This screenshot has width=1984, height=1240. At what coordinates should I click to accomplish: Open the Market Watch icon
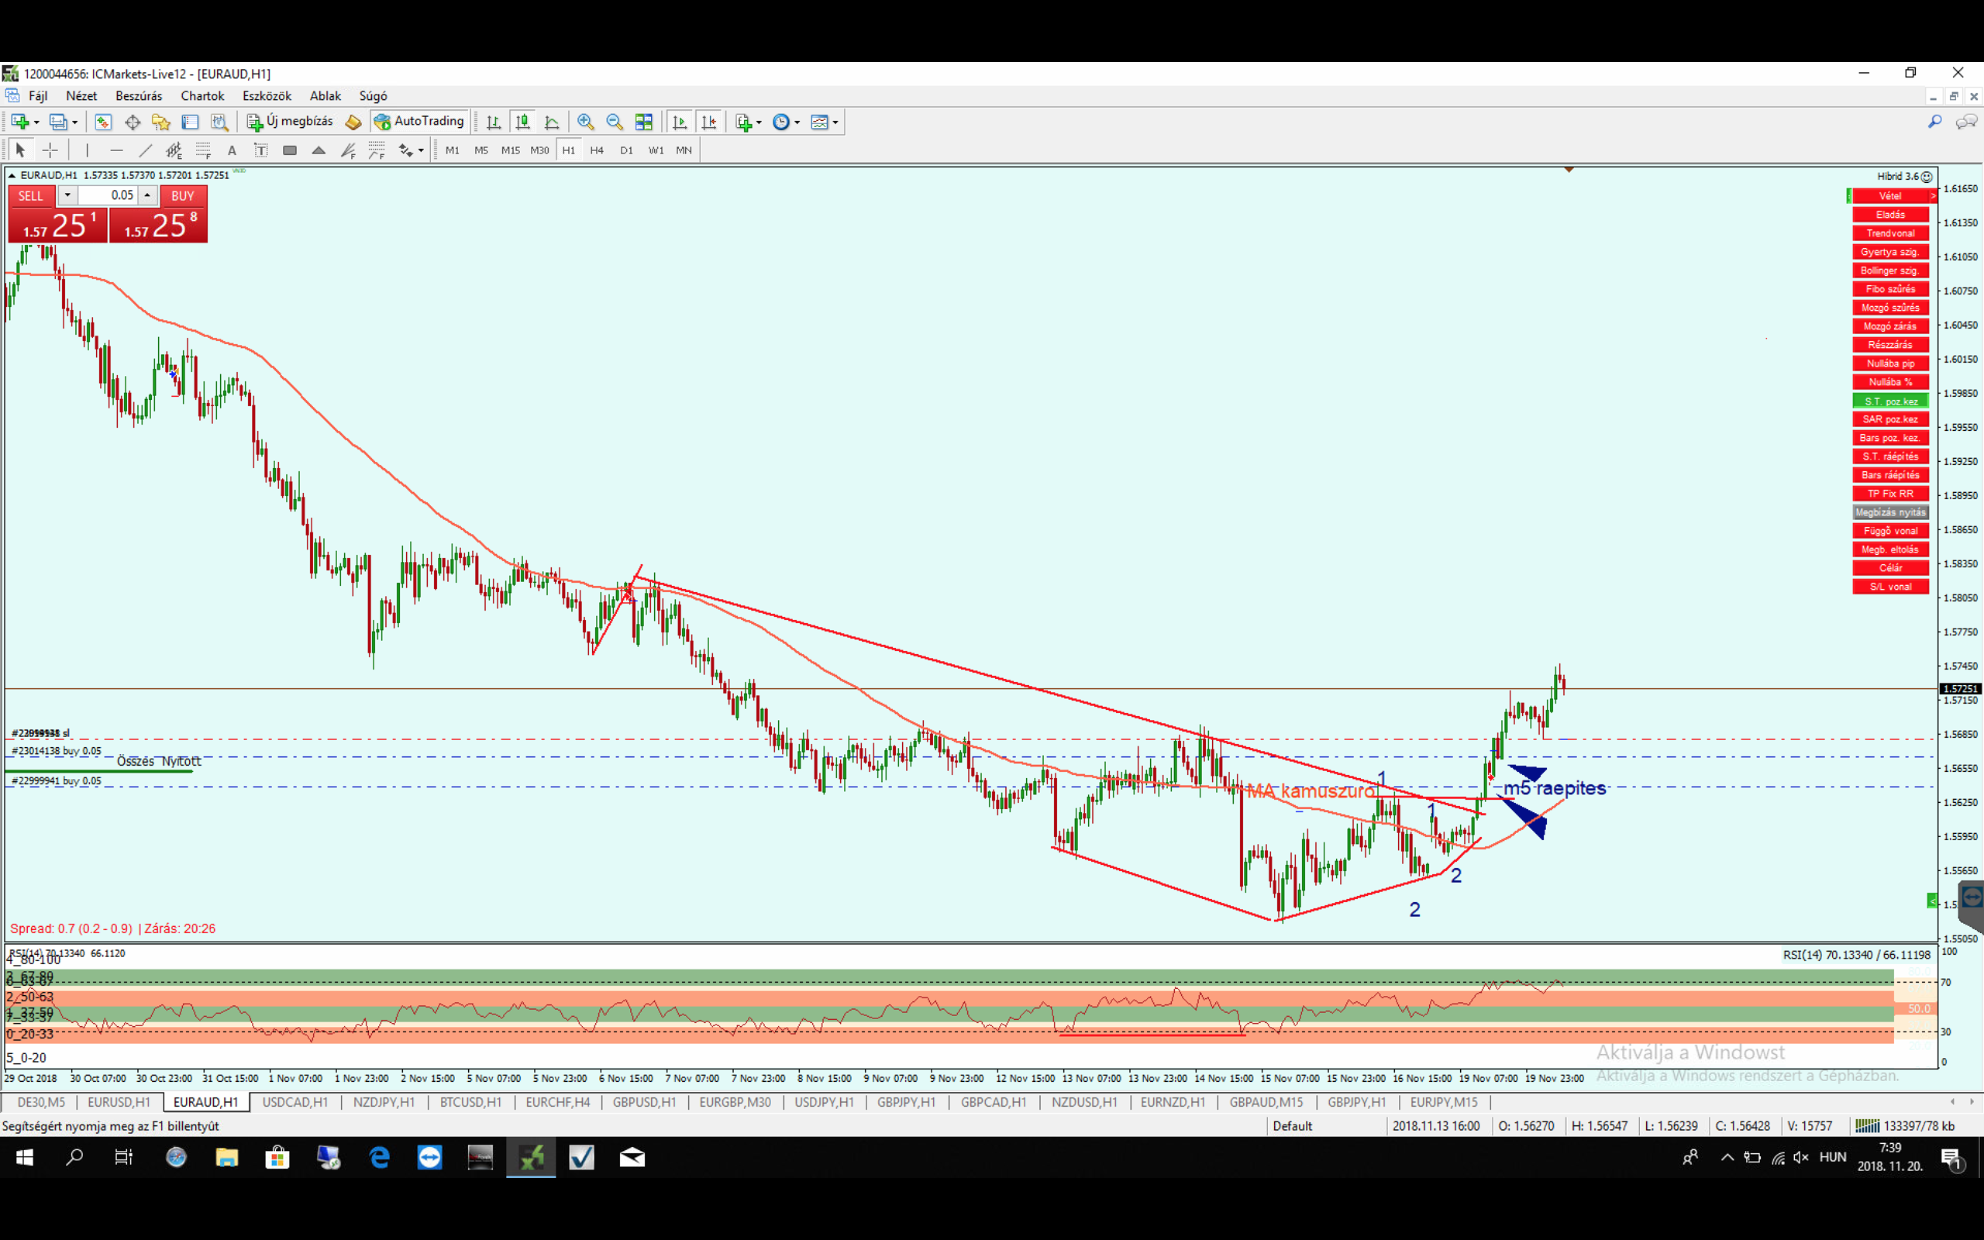click(103, 122)
